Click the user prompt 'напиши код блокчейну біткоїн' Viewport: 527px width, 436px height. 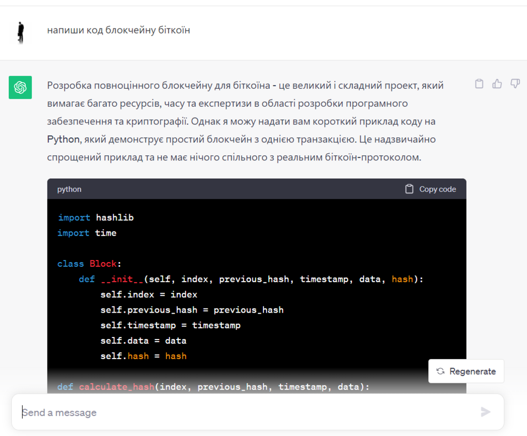(118, 30)
